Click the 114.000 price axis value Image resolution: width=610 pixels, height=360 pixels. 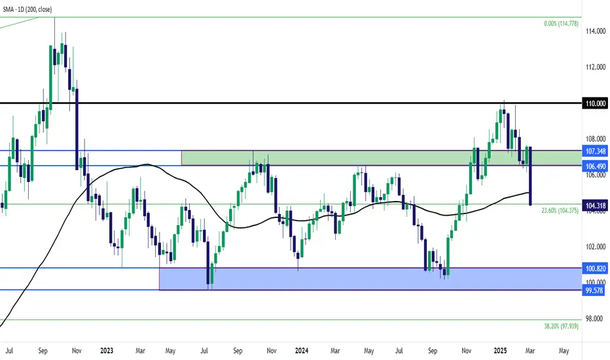click(x=596, y=31)
